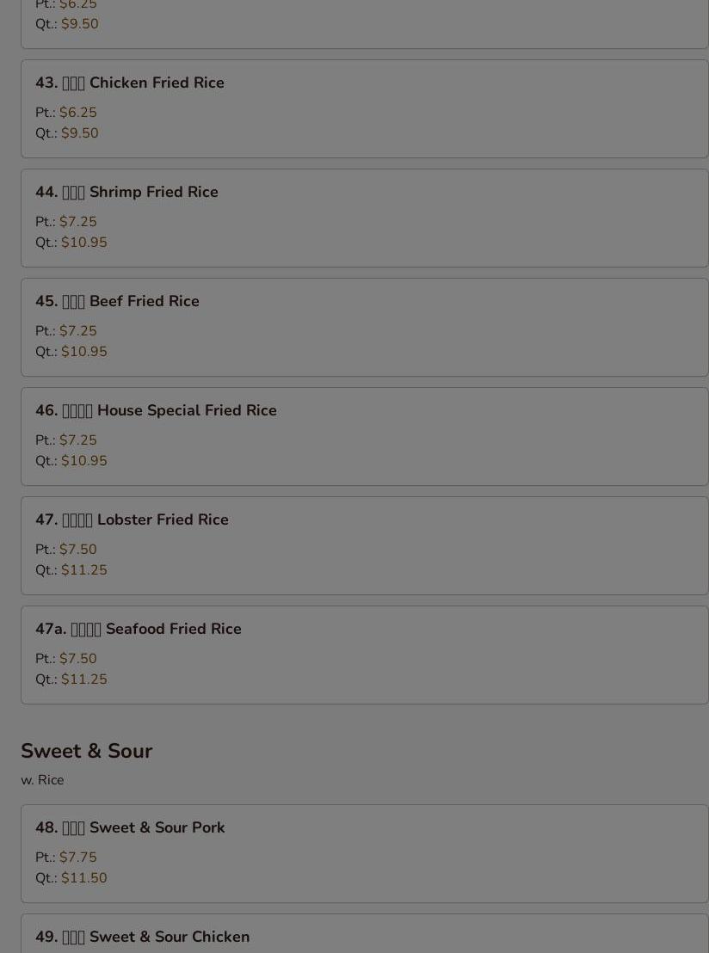Choose House Special Fried Rice
This screenshot has width=709, height=953.
pos(364,436)
